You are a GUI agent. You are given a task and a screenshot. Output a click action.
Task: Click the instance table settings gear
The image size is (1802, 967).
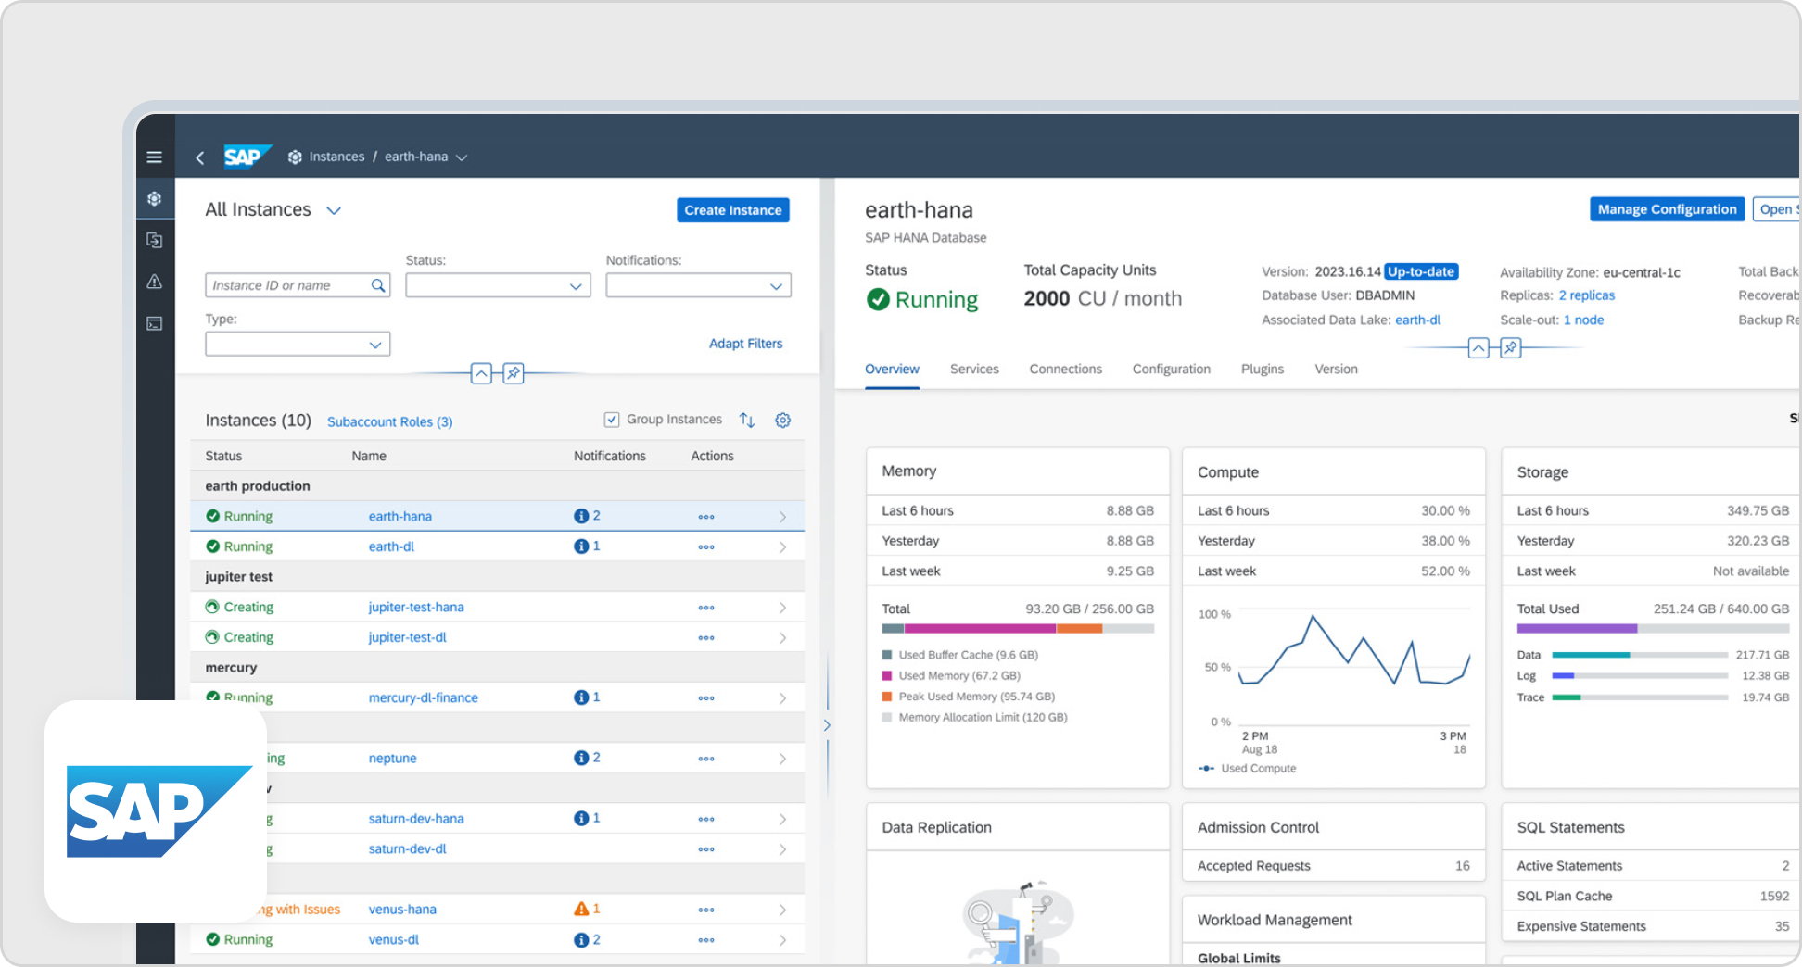point(782,421)
